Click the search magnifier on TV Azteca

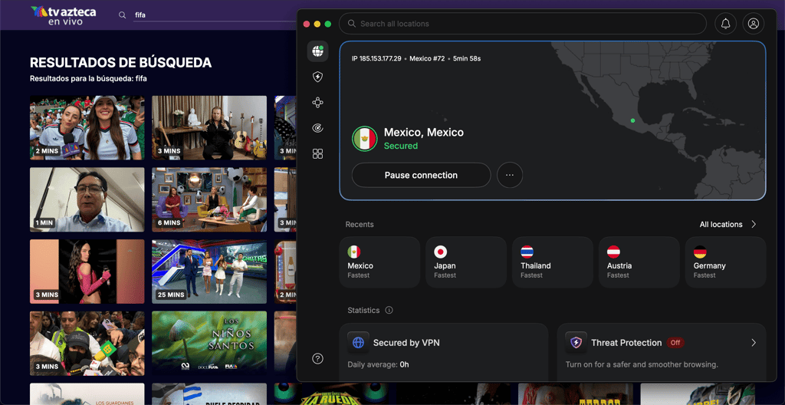[x=122, y=15]
